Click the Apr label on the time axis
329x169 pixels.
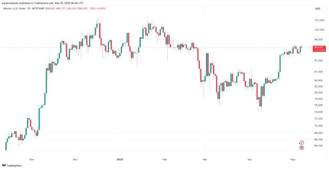(x=250, y=160)
